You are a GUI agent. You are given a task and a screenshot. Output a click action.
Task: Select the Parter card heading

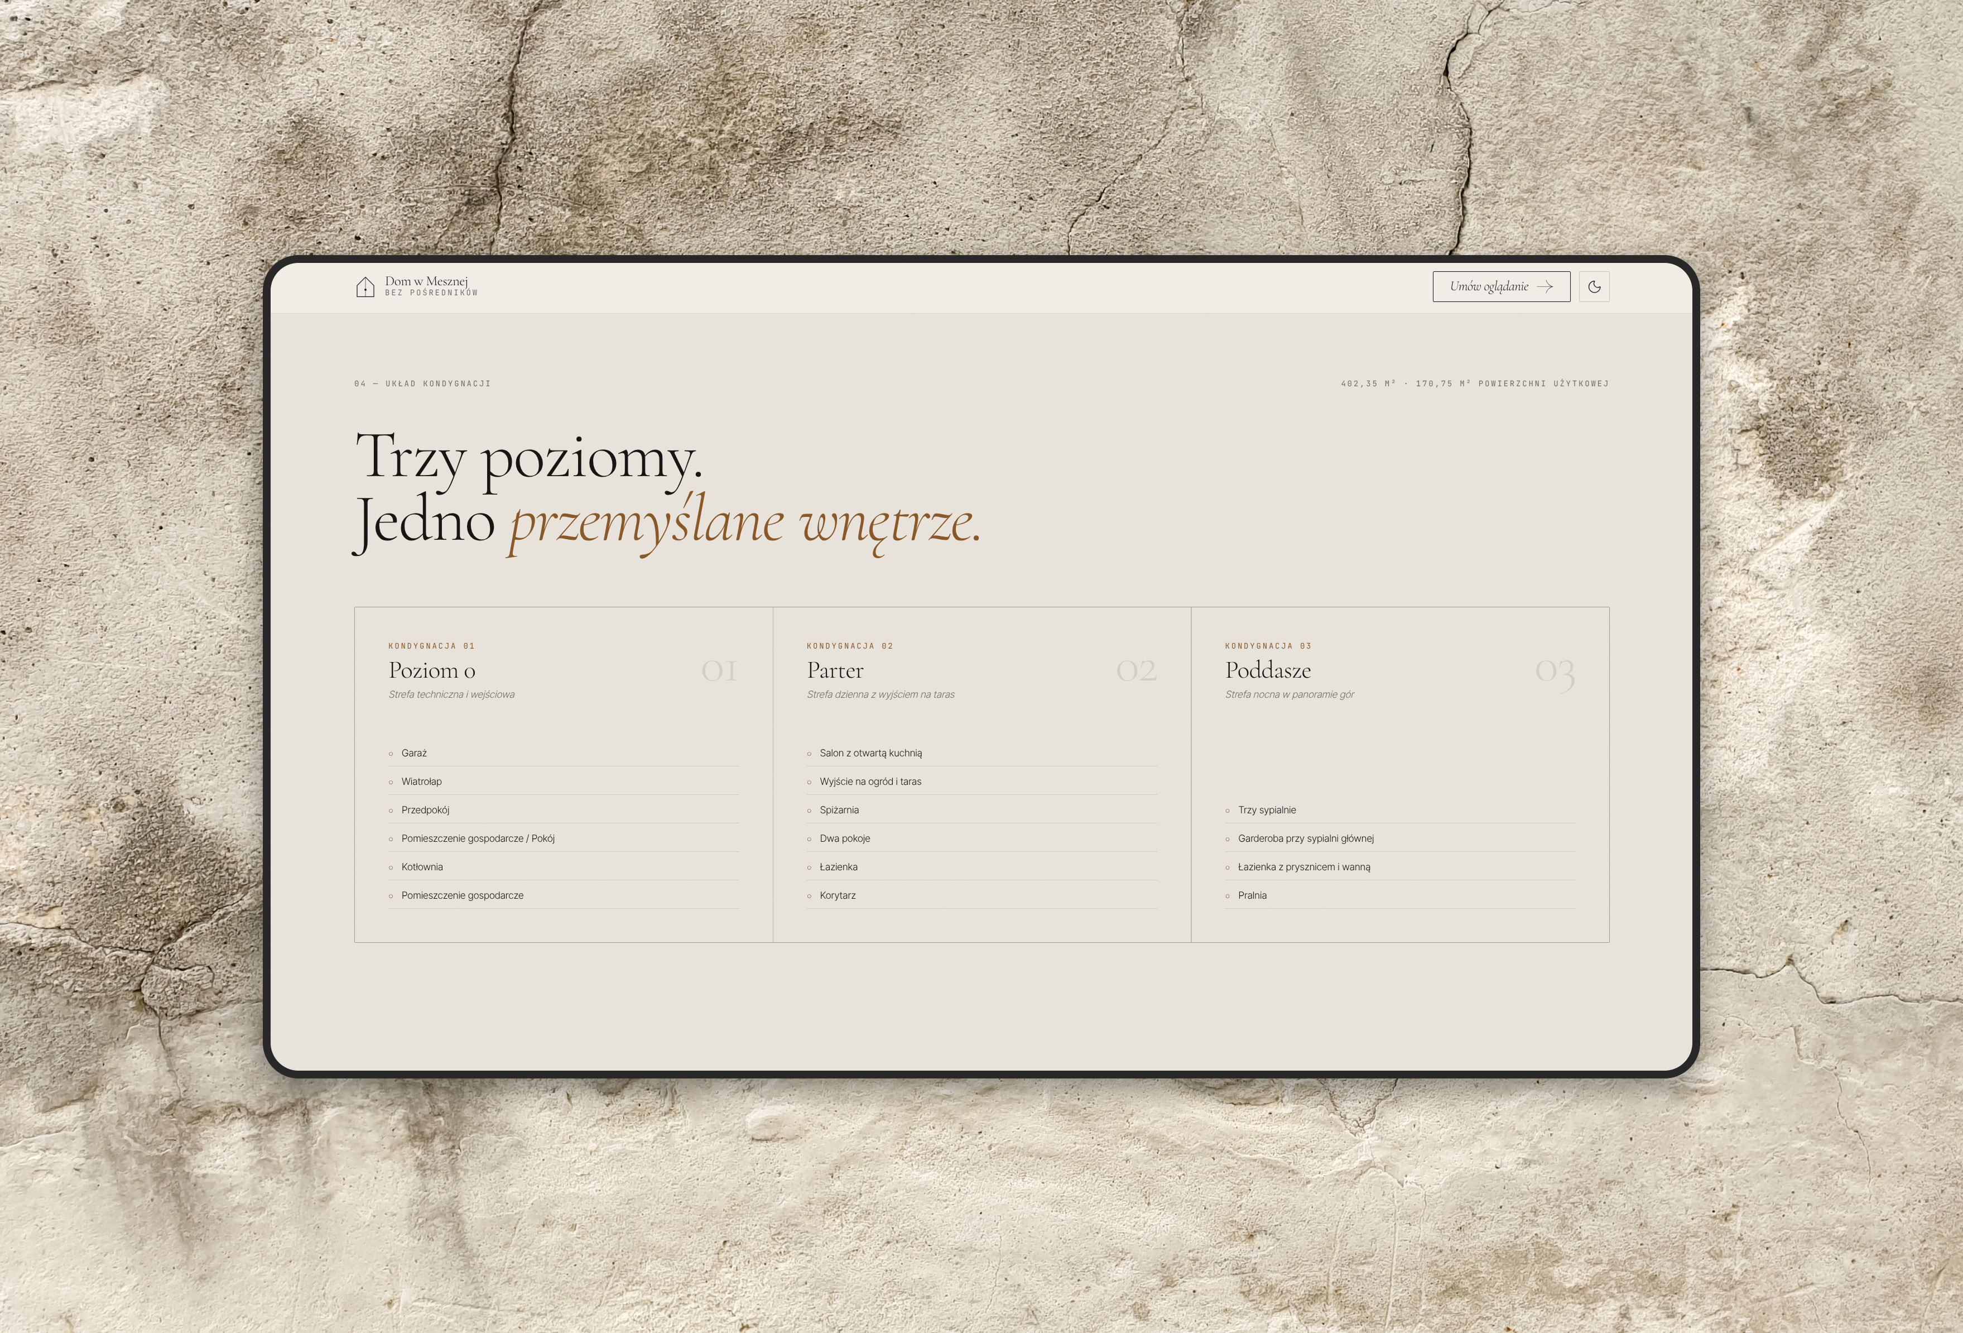click(x=835, y=670)
